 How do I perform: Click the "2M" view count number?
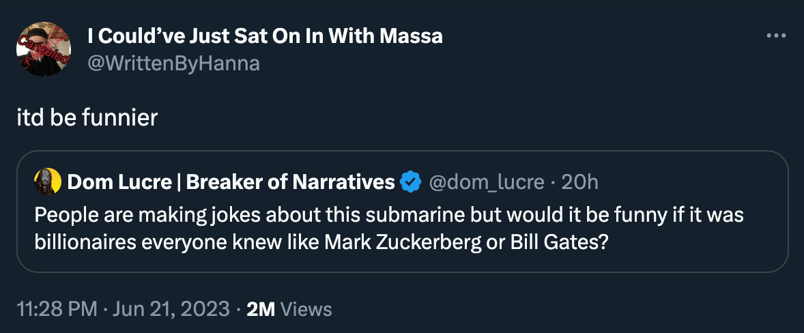pos(261,309)
